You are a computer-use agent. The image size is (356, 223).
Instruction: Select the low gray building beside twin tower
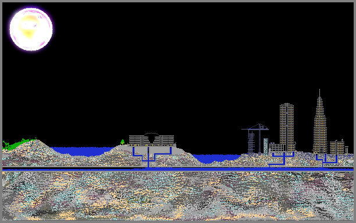point(277,148)
